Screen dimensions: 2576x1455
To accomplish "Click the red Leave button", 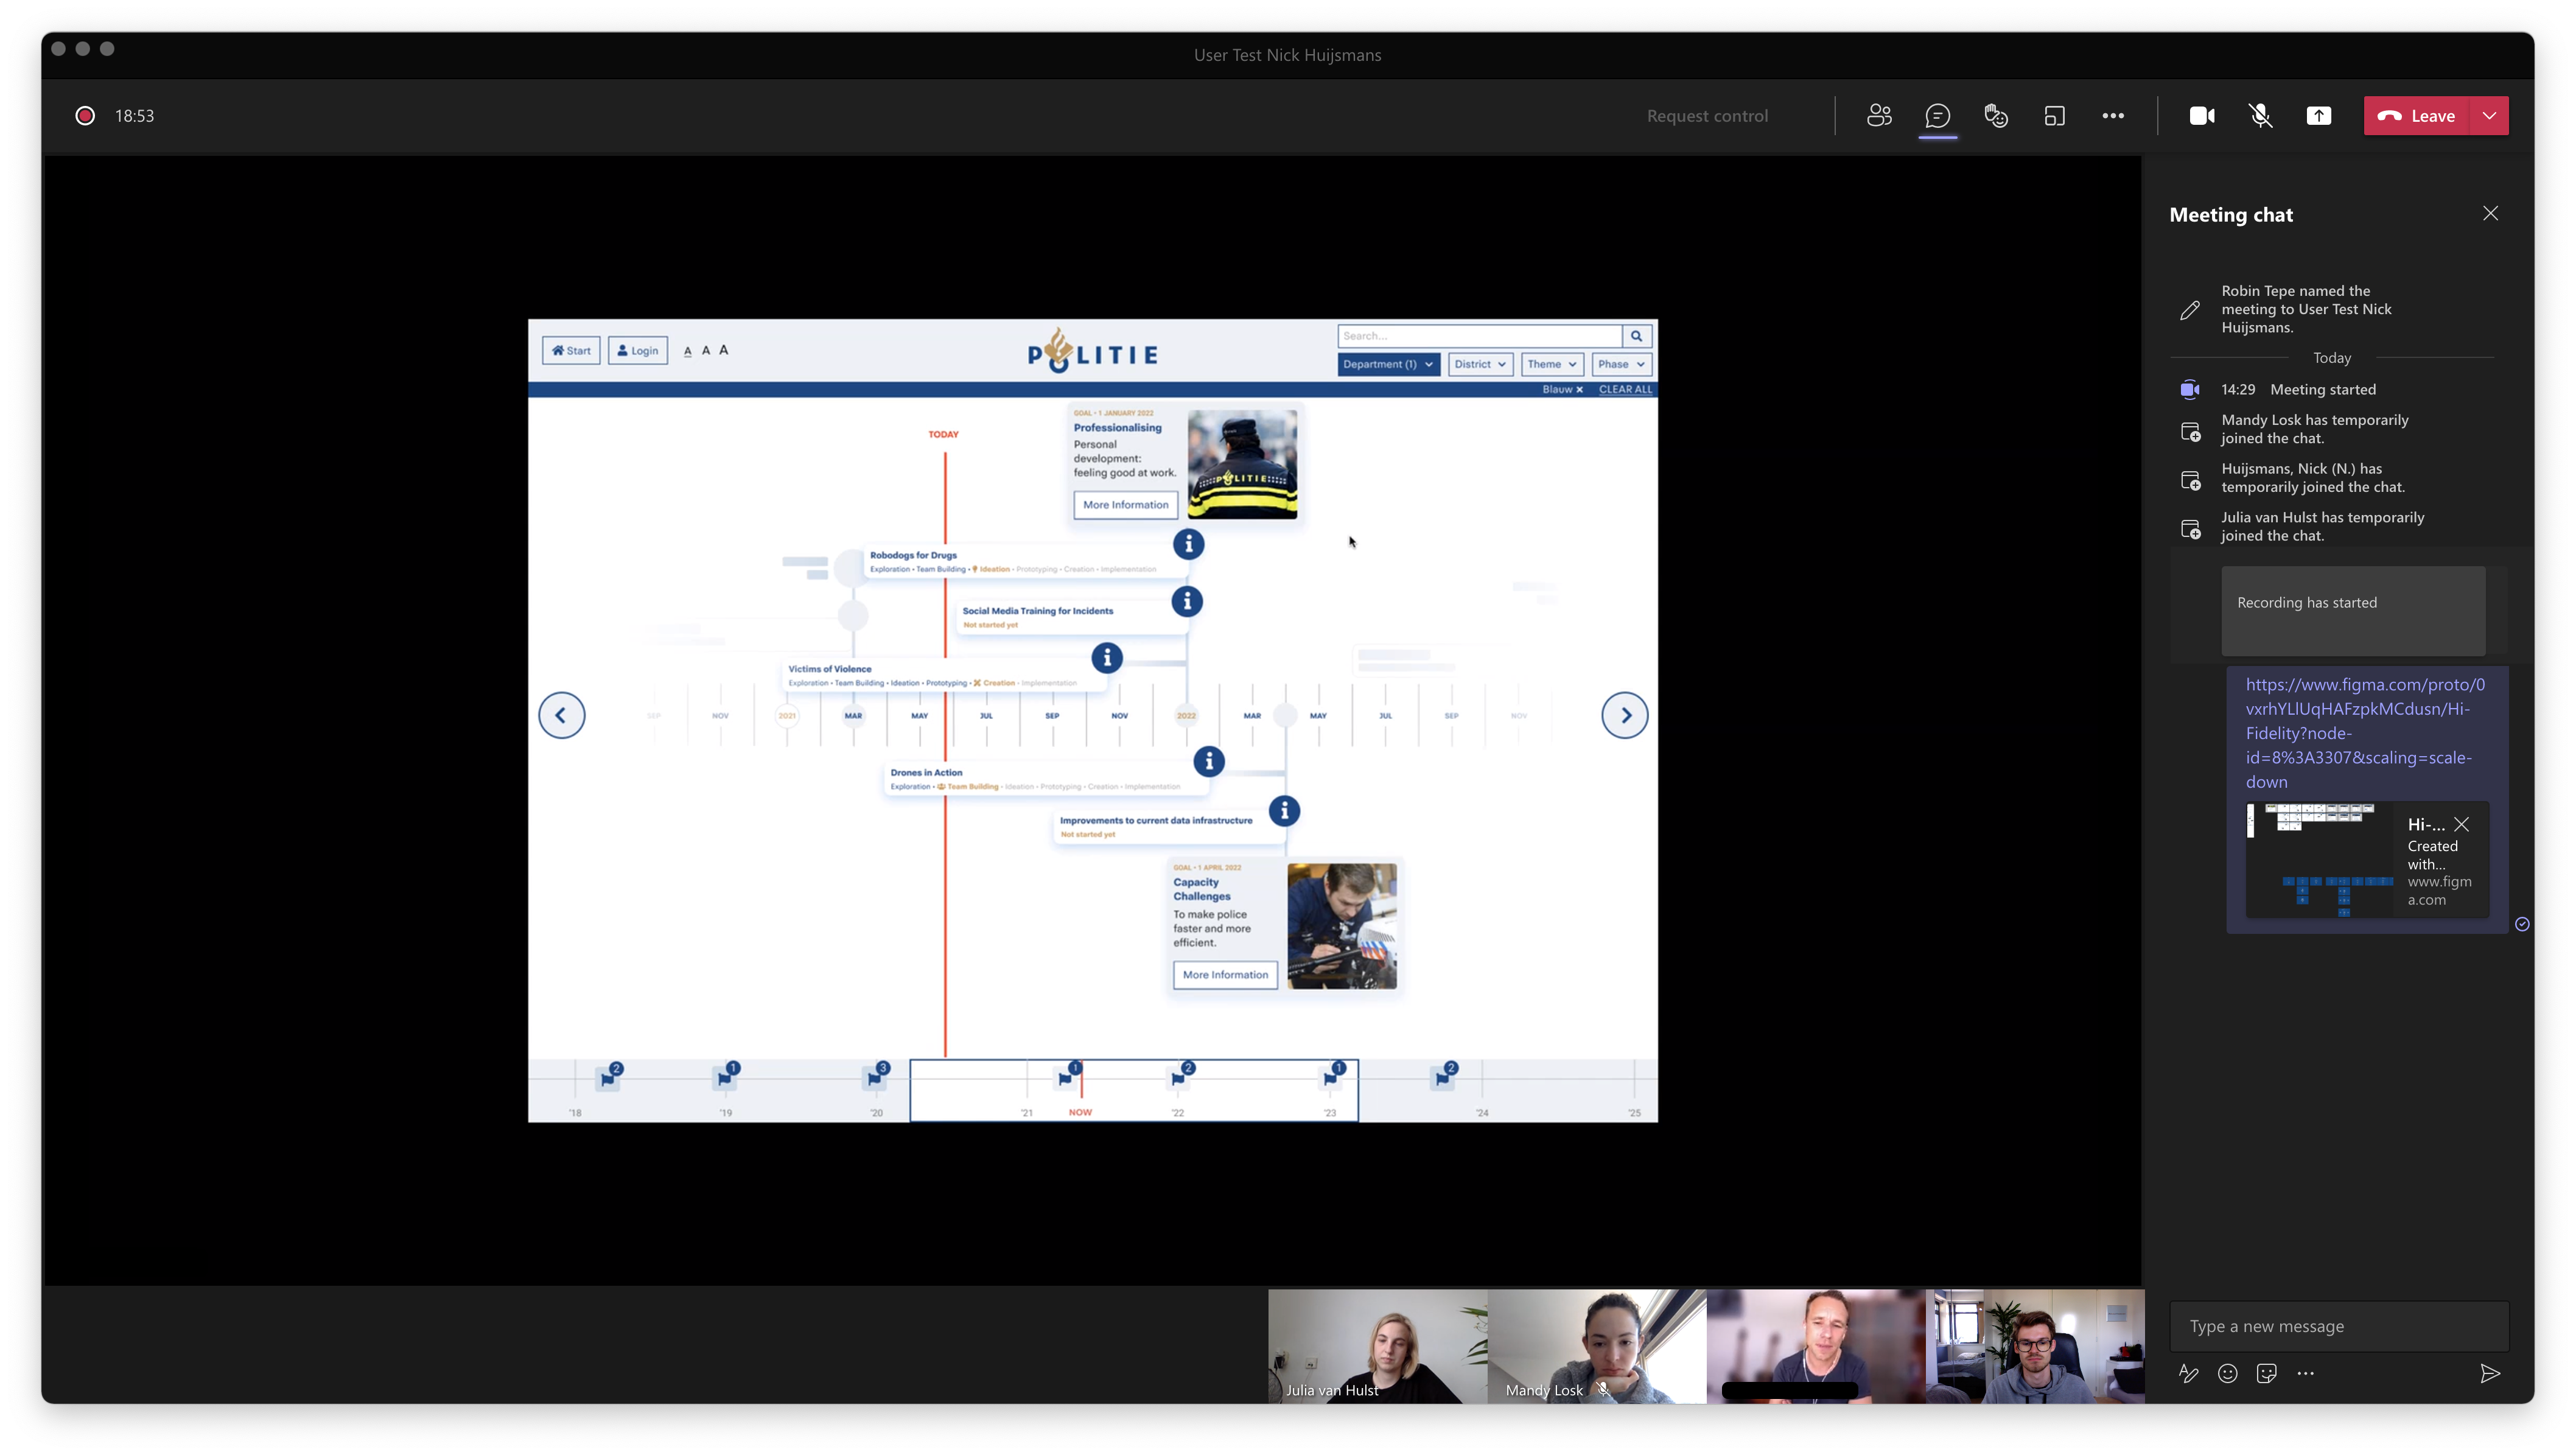I will [x=2417, y=116].
